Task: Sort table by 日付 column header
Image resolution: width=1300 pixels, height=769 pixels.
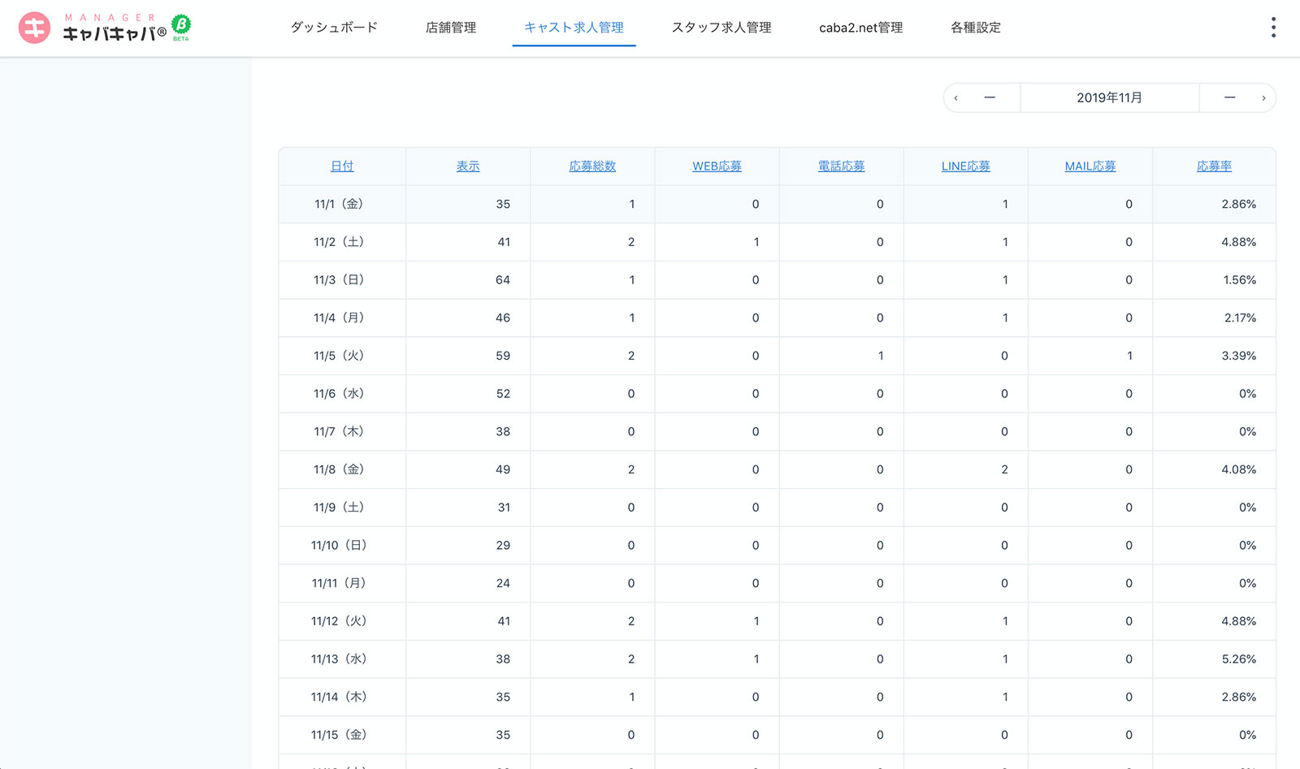Action: (342, 166)
